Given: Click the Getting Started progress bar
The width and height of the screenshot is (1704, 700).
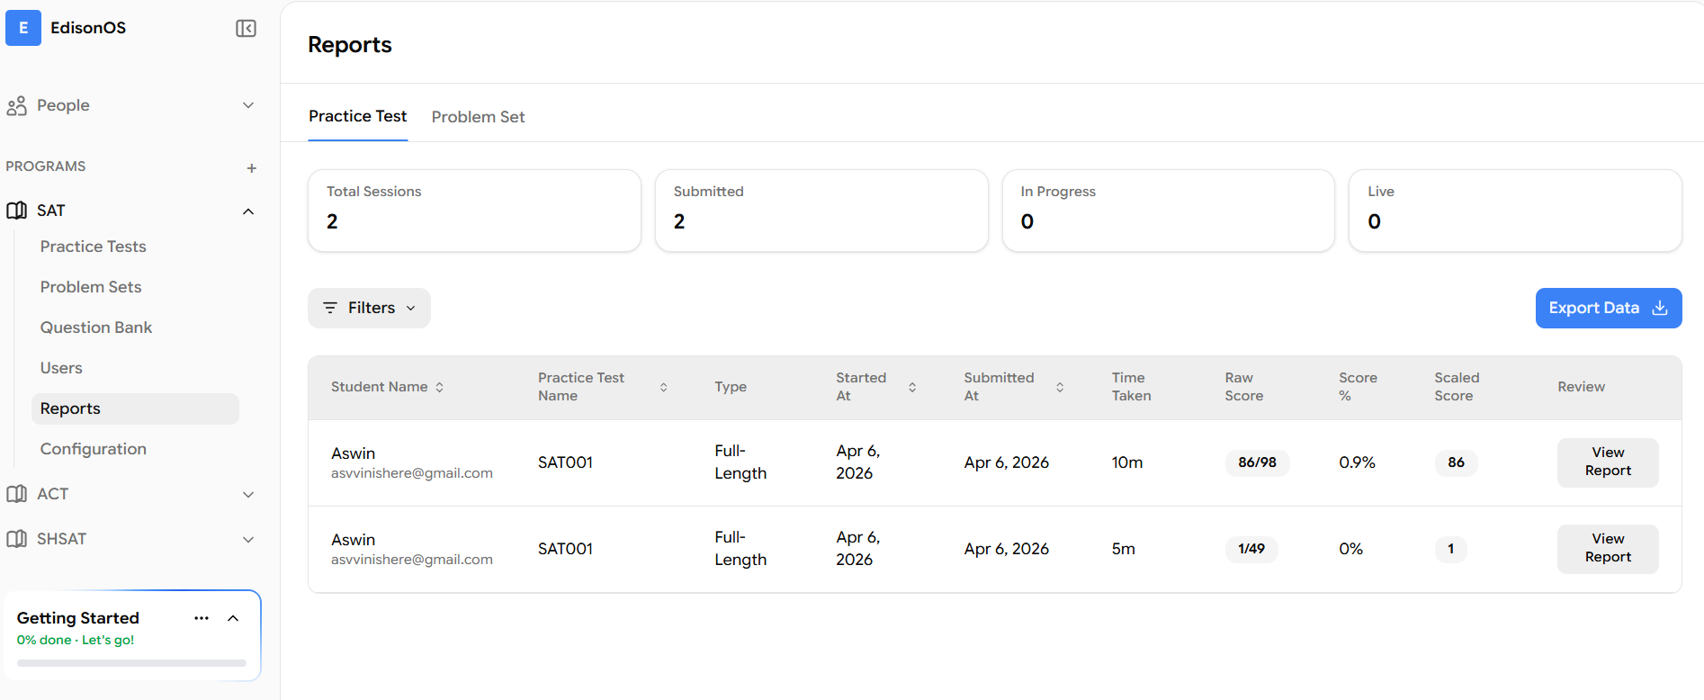Looking at the screenshot, I should tap(131, 663).
